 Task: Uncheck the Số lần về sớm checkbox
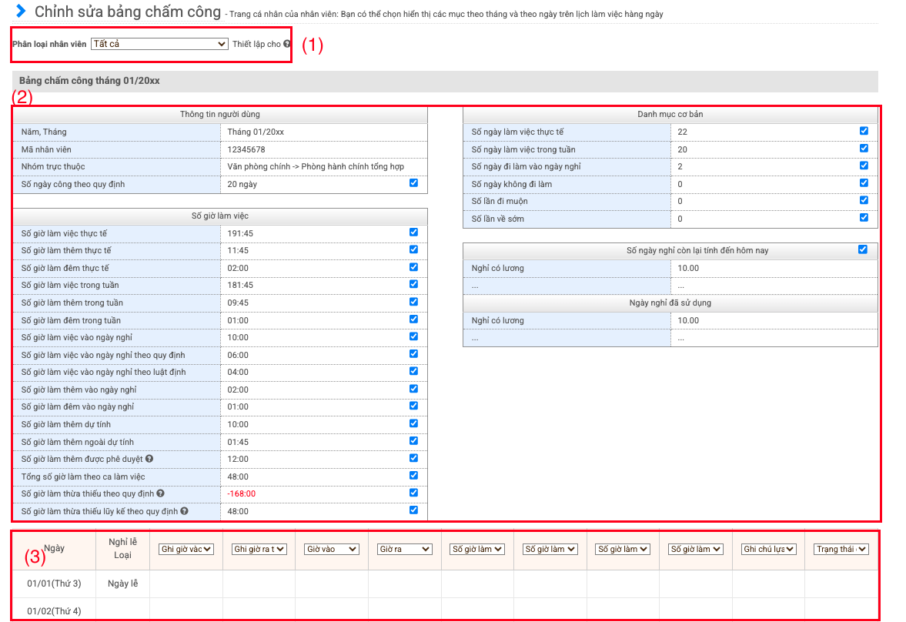pos(864,218)
